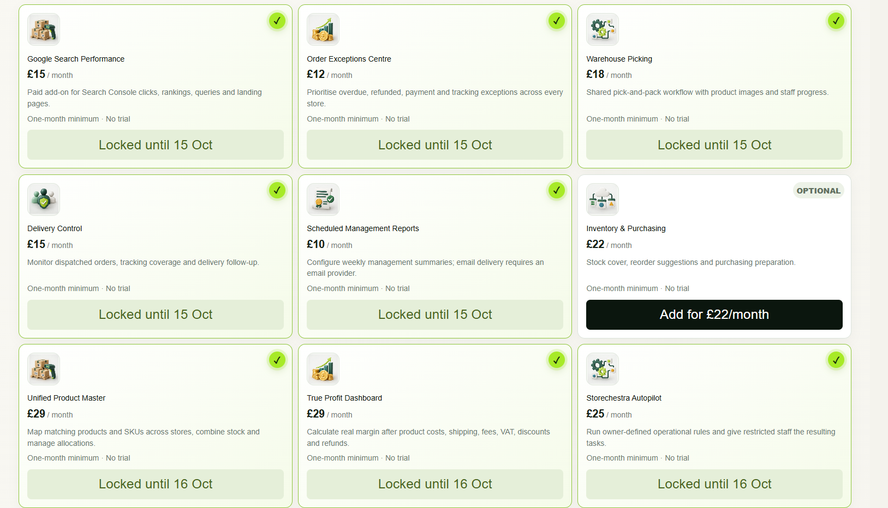
Task: Select the 'Scheduled Management Reports' title
Action: [x=363, y=228]
